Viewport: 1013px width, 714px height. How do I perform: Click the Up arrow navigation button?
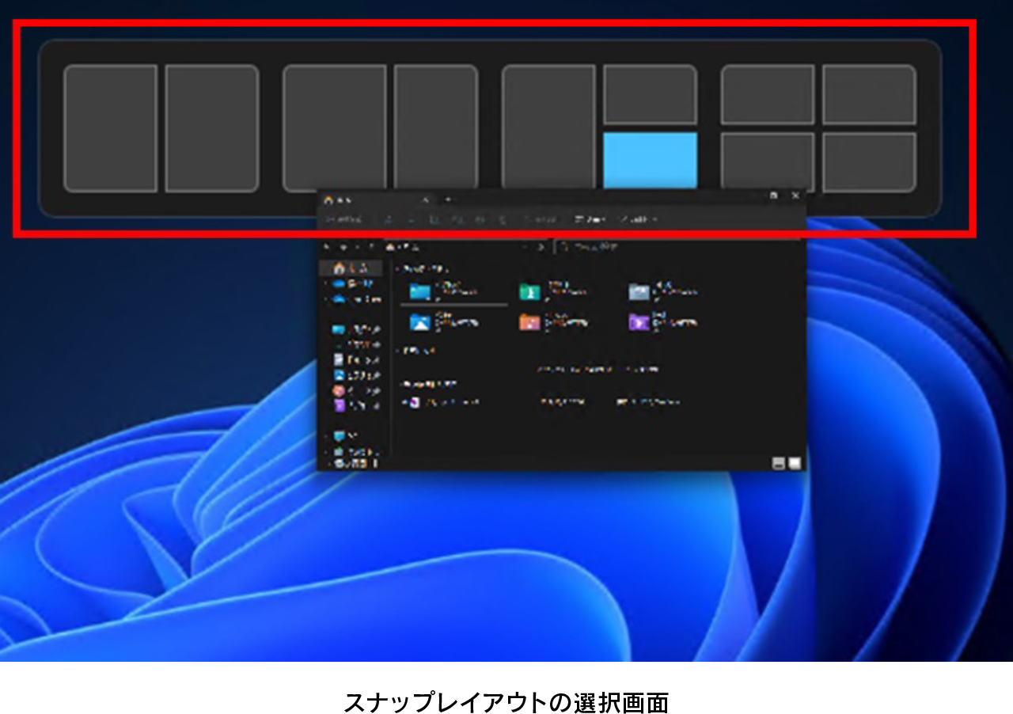tap(371, 247)
